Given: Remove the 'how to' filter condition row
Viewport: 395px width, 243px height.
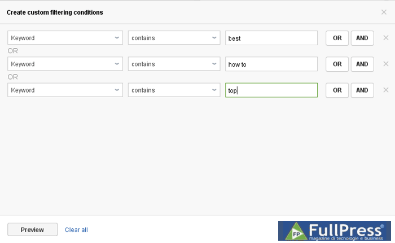Looking at the screenshot, I should click(x=386, y=64).
